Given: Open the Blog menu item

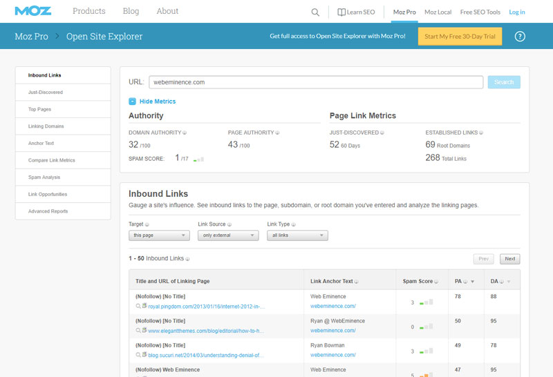Looking at the screenshot, I should tap(131, 11).
